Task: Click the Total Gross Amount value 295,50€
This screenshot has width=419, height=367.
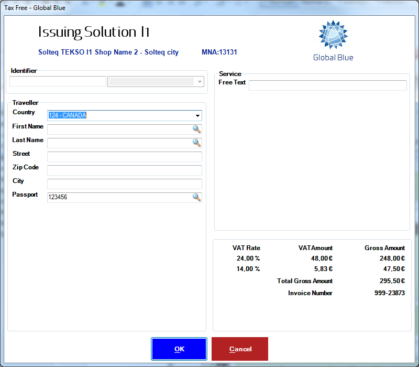Action: 392,281
